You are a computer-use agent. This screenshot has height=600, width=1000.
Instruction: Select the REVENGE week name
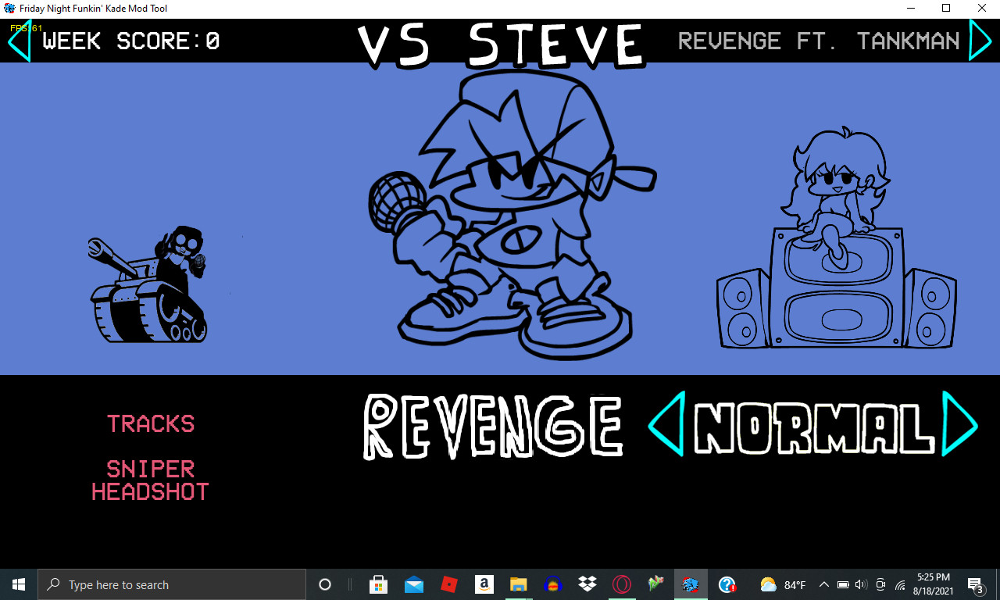click(492, 426)
